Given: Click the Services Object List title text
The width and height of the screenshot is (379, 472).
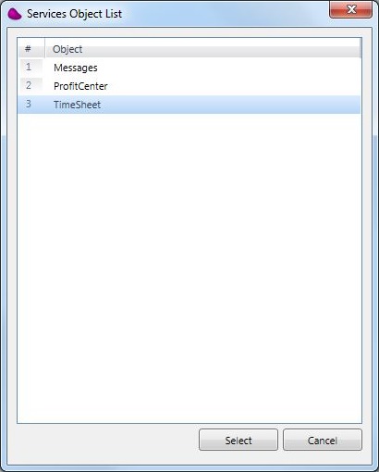Looking at the screenshot, I should coord(74,14).
